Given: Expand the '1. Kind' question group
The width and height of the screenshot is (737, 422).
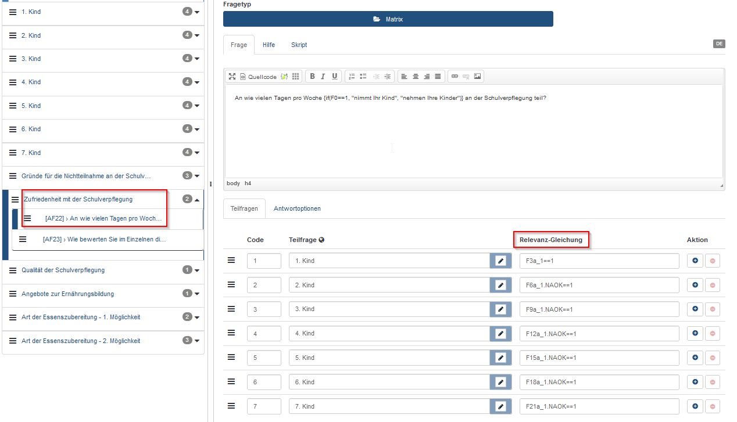Looking at the screenshot, I should (x=197, y=12).
